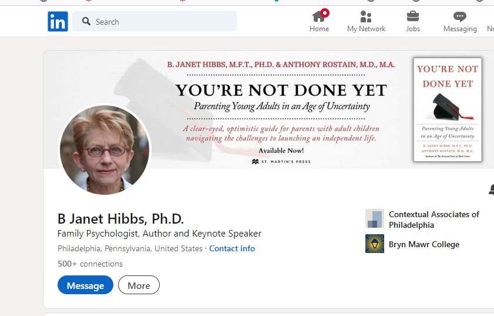Click the search magnifier icon
The image size is (494, 316).
click(86, 21)
